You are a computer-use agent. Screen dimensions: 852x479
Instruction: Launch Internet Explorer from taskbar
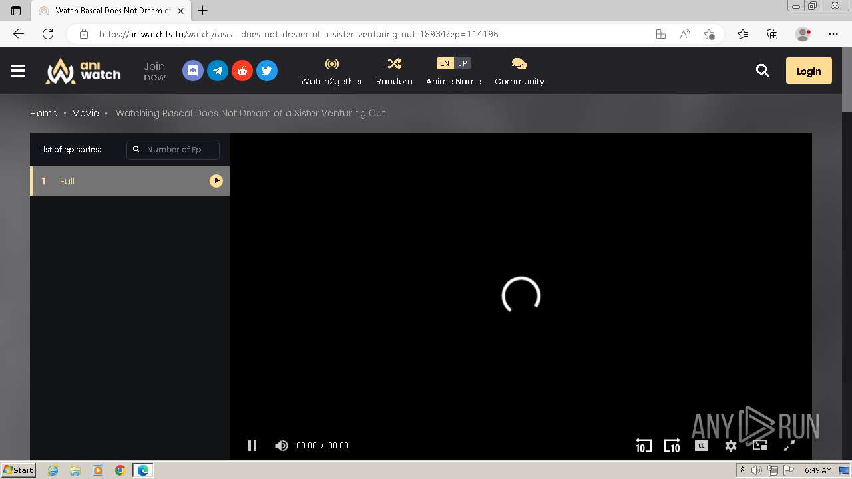(53, 470)
